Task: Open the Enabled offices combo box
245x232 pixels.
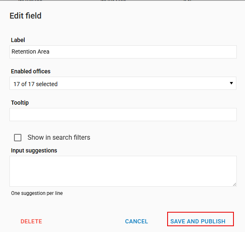Action: (123, 83)
